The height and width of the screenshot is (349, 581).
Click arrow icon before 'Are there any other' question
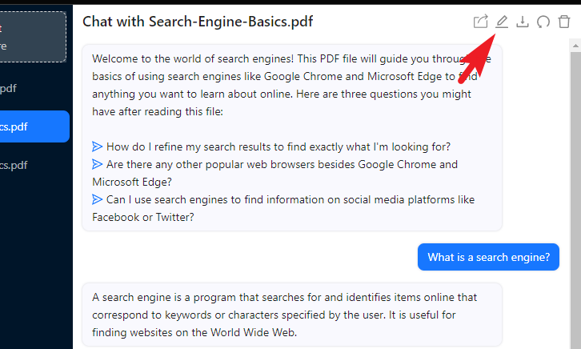click(97, 164)
